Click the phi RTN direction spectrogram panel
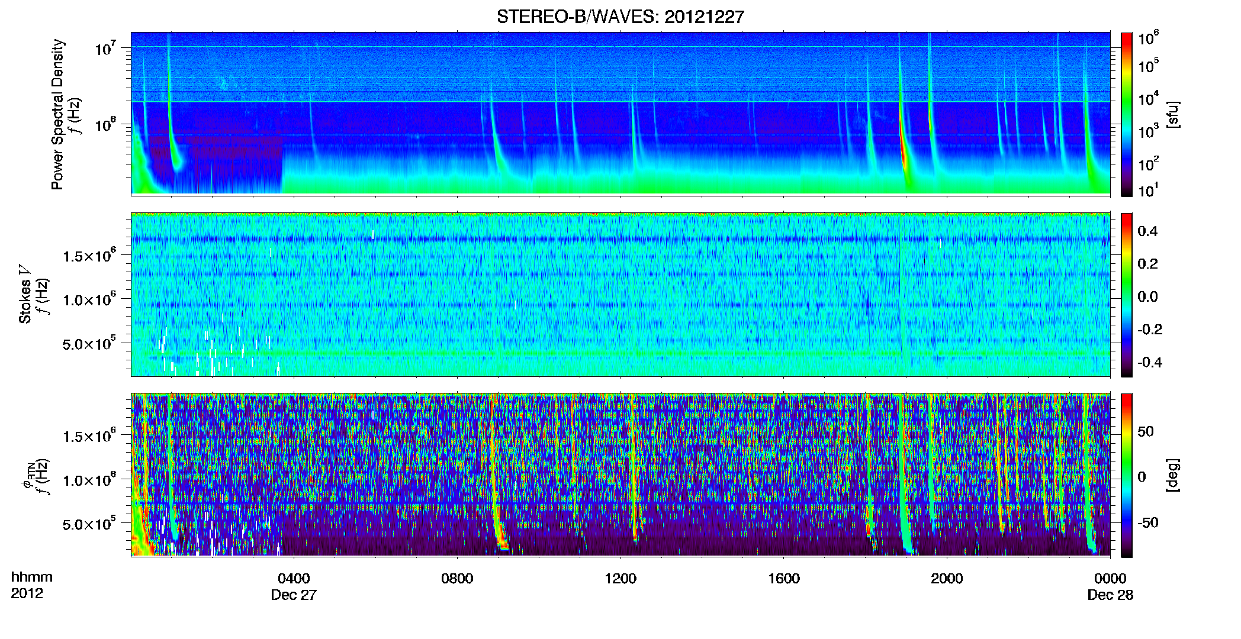1241x639 pixels. 620,475
